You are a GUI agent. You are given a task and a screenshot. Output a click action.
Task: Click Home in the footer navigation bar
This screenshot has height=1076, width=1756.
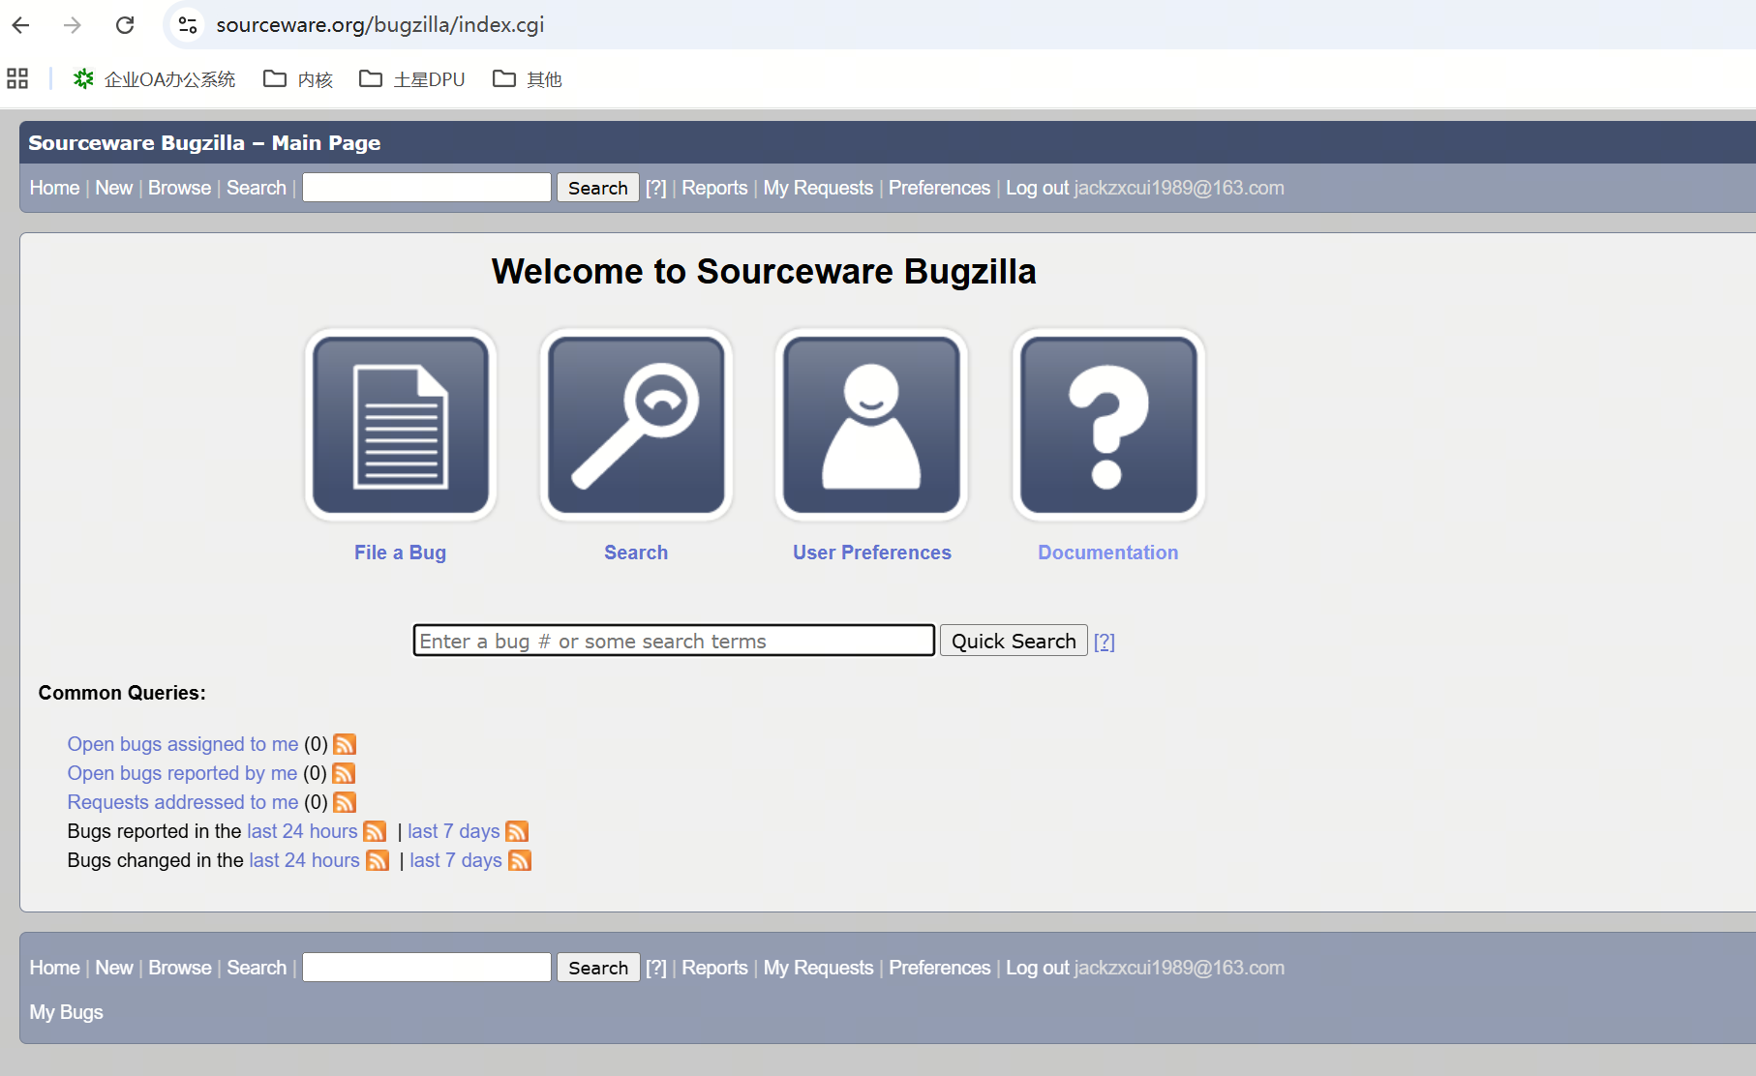point(54,968)
